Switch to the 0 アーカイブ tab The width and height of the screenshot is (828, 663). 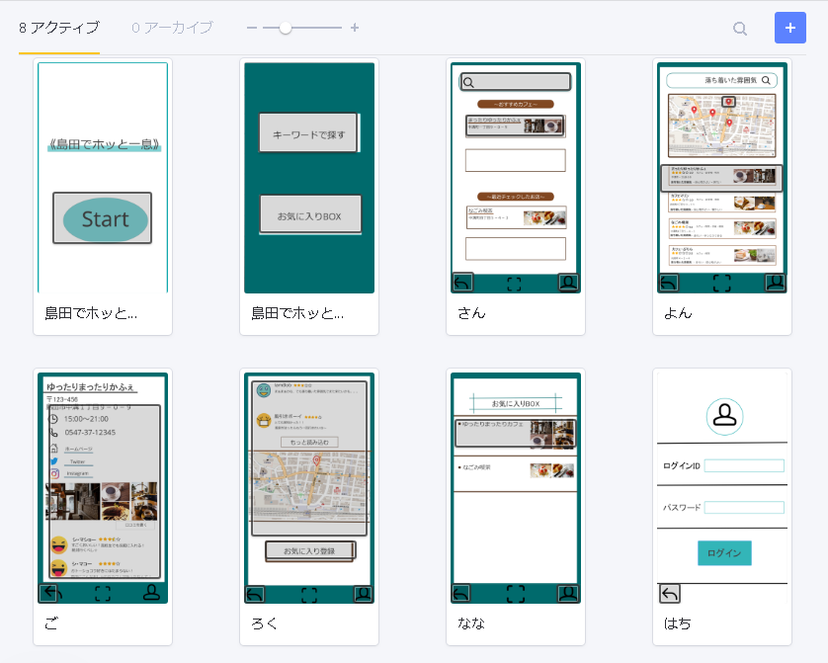pyautogui.click(x=172, y=28)
